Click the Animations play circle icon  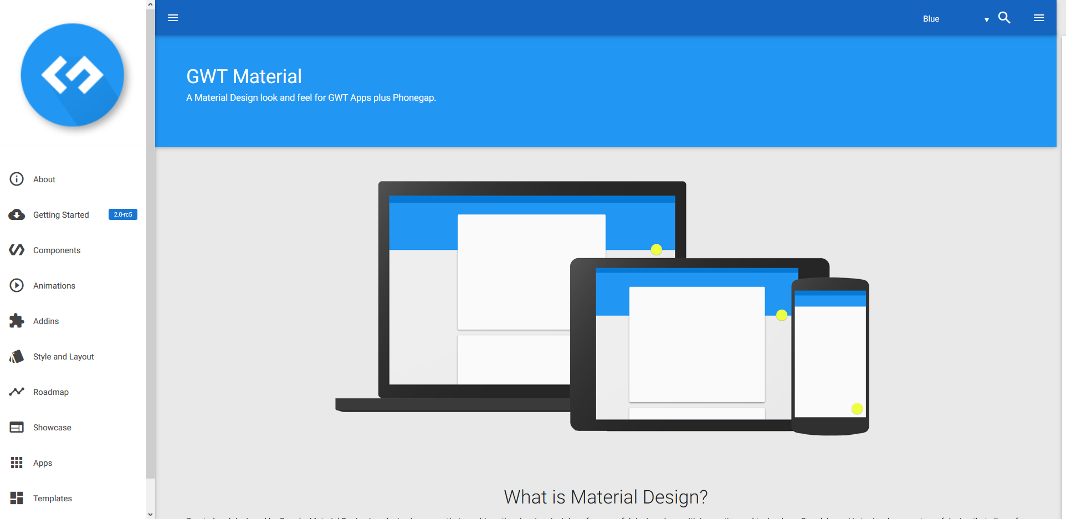(x=17, y=285)
